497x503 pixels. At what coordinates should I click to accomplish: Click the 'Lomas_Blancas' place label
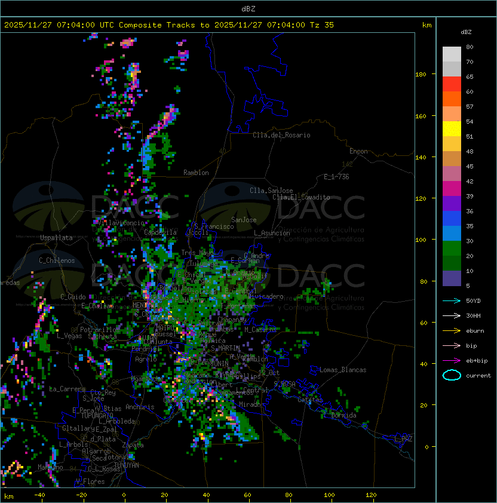click(343, 370)
